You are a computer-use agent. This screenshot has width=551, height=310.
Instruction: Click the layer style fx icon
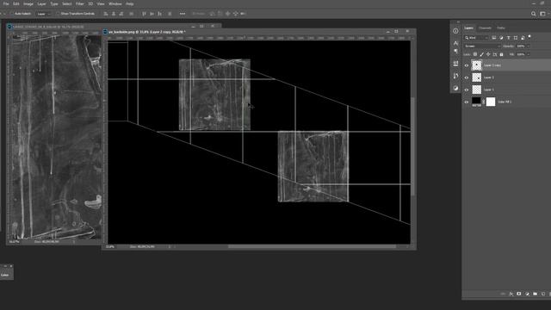click(x=511, y=294)
